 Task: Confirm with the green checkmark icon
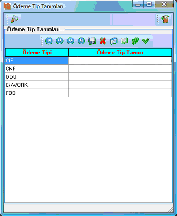pyautogui.click(x=146, y=41)
